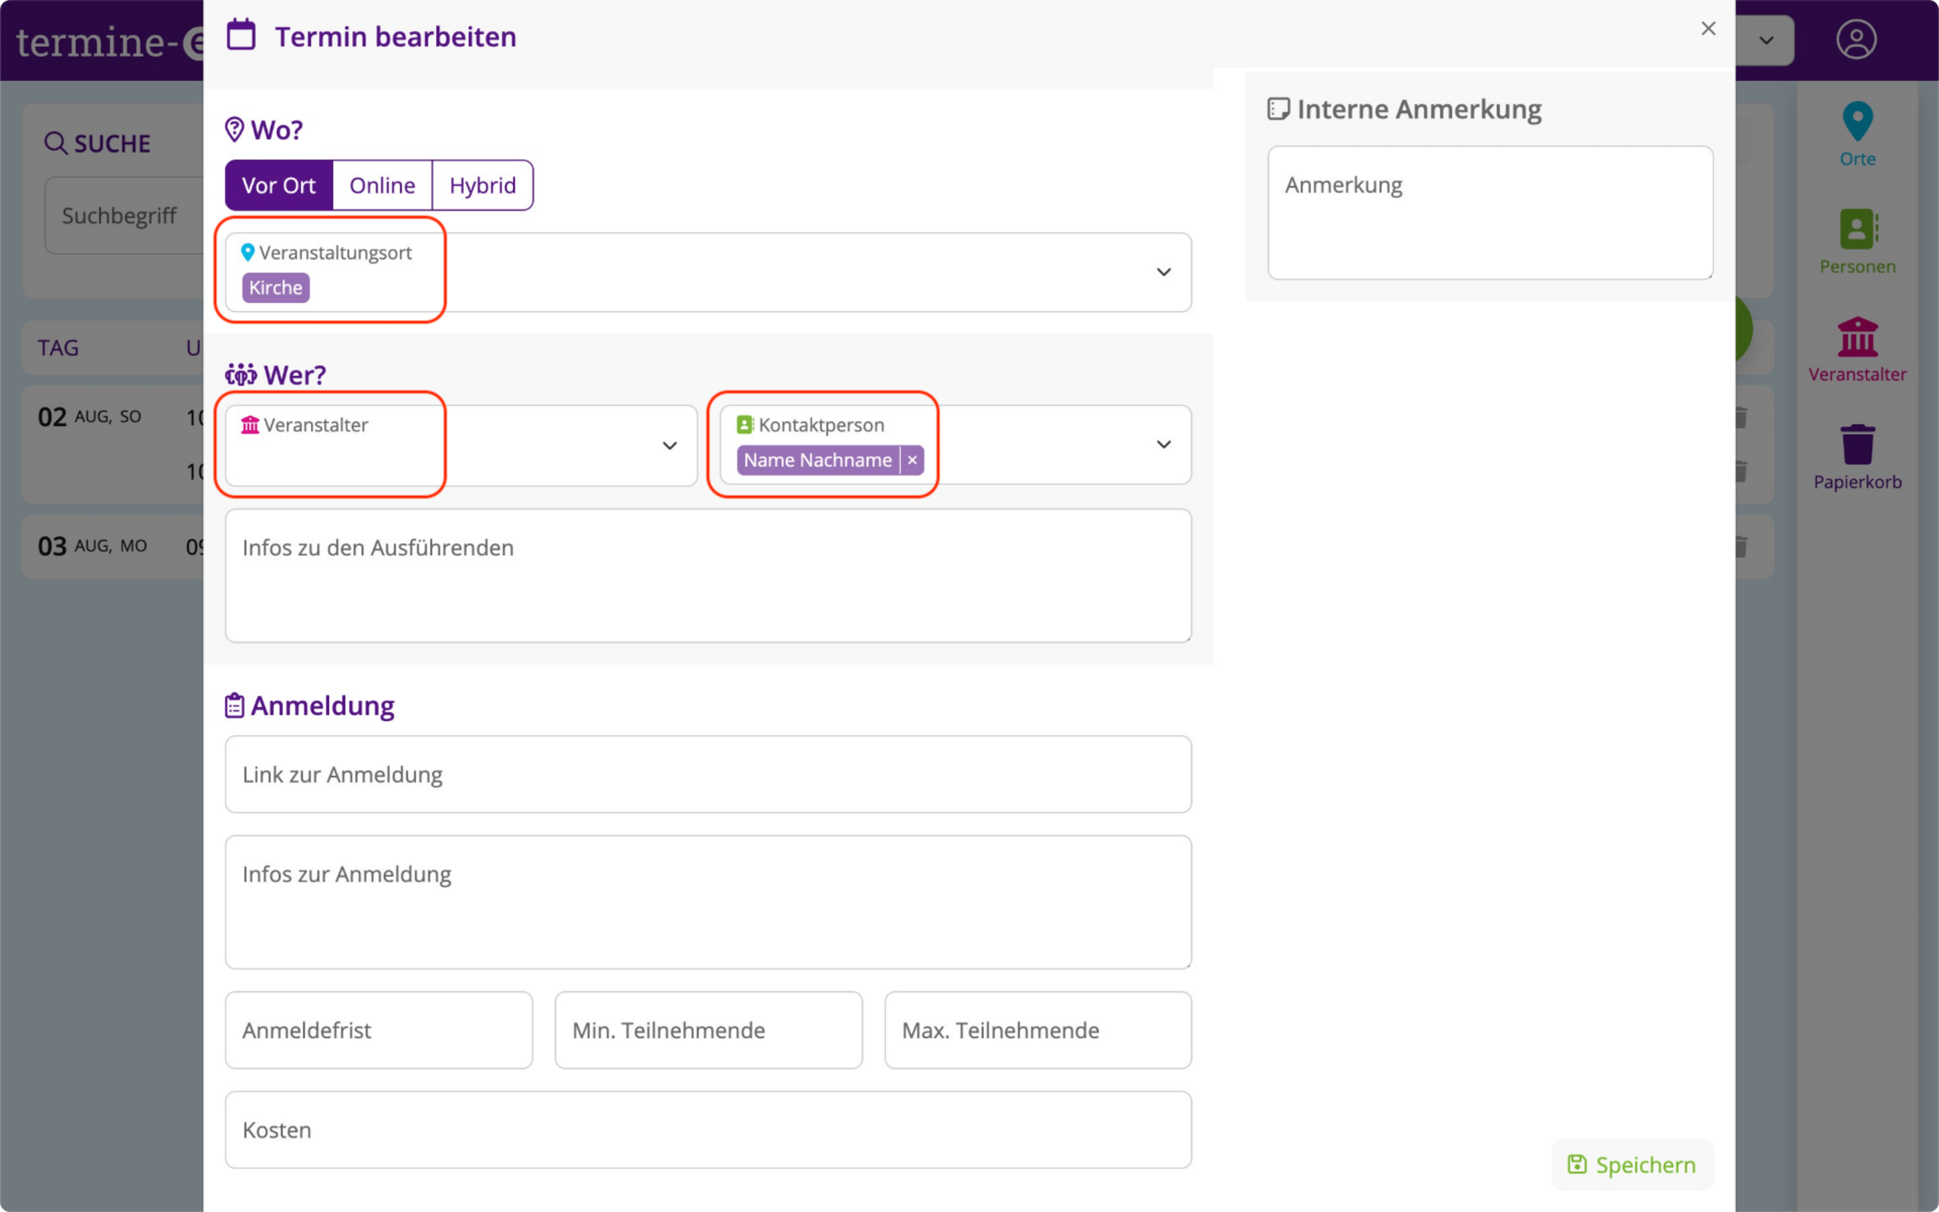Open Orte from the sidebar
Image resolution: width=1939 pixels, height=1212 pixels.
click(1857, 134)
